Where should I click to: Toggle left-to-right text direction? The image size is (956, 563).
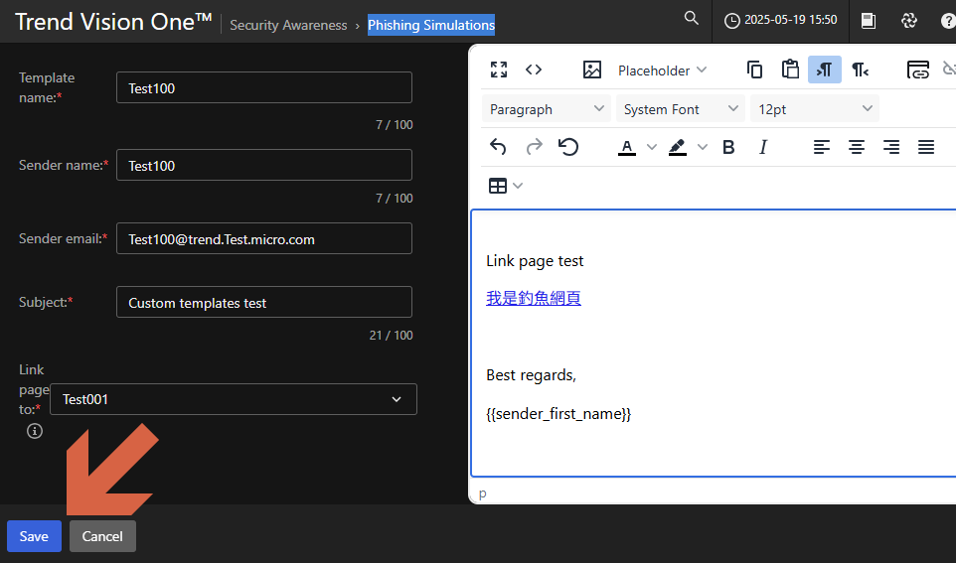824,70
